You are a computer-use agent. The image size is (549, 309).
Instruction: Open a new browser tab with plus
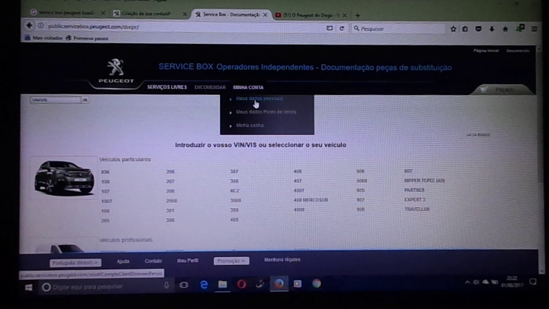pyautogui.click(x=358, y=15)
